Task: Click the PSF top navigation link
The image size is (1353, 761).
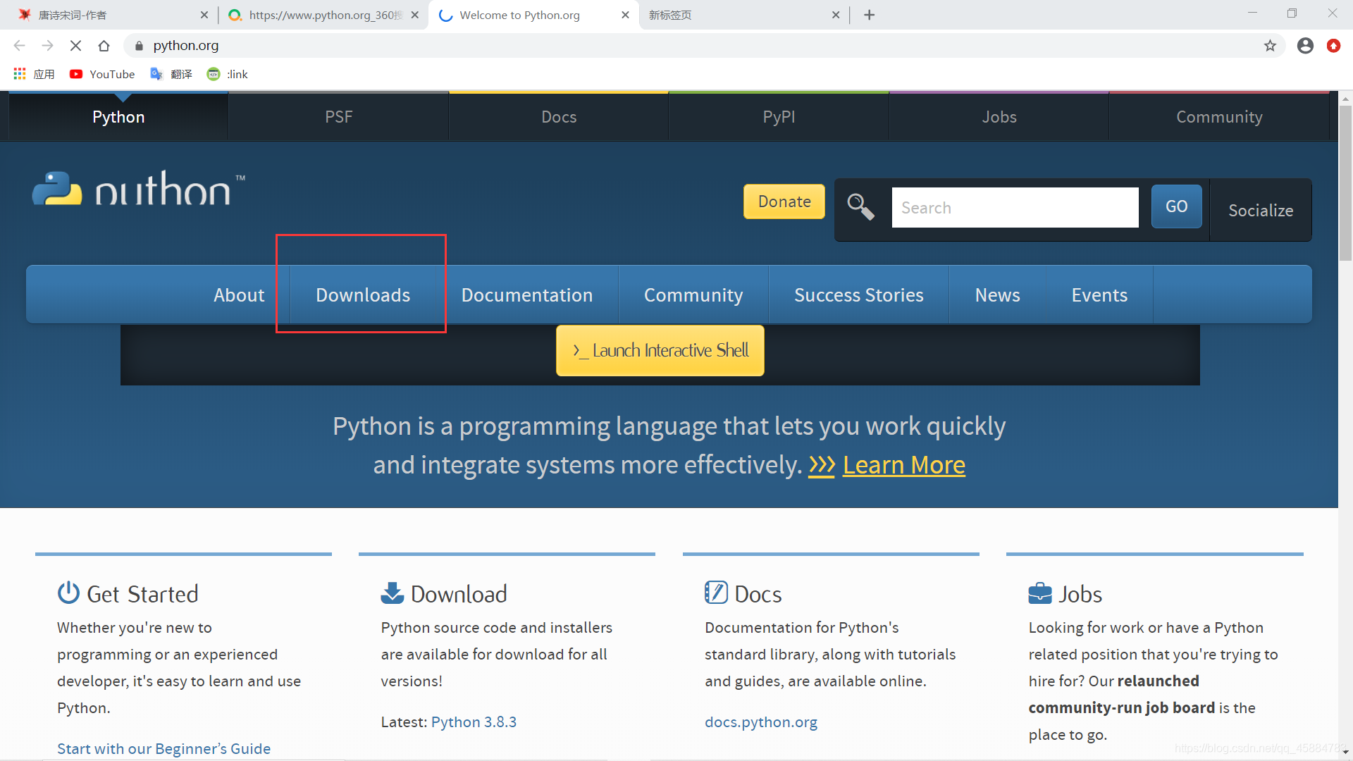Action: 338,116
